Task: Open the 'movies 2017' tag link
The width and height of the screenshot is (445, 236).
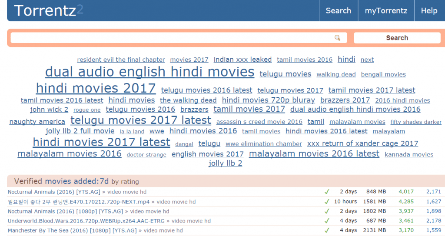Action: pyautogui.click(x=189, y=60)
